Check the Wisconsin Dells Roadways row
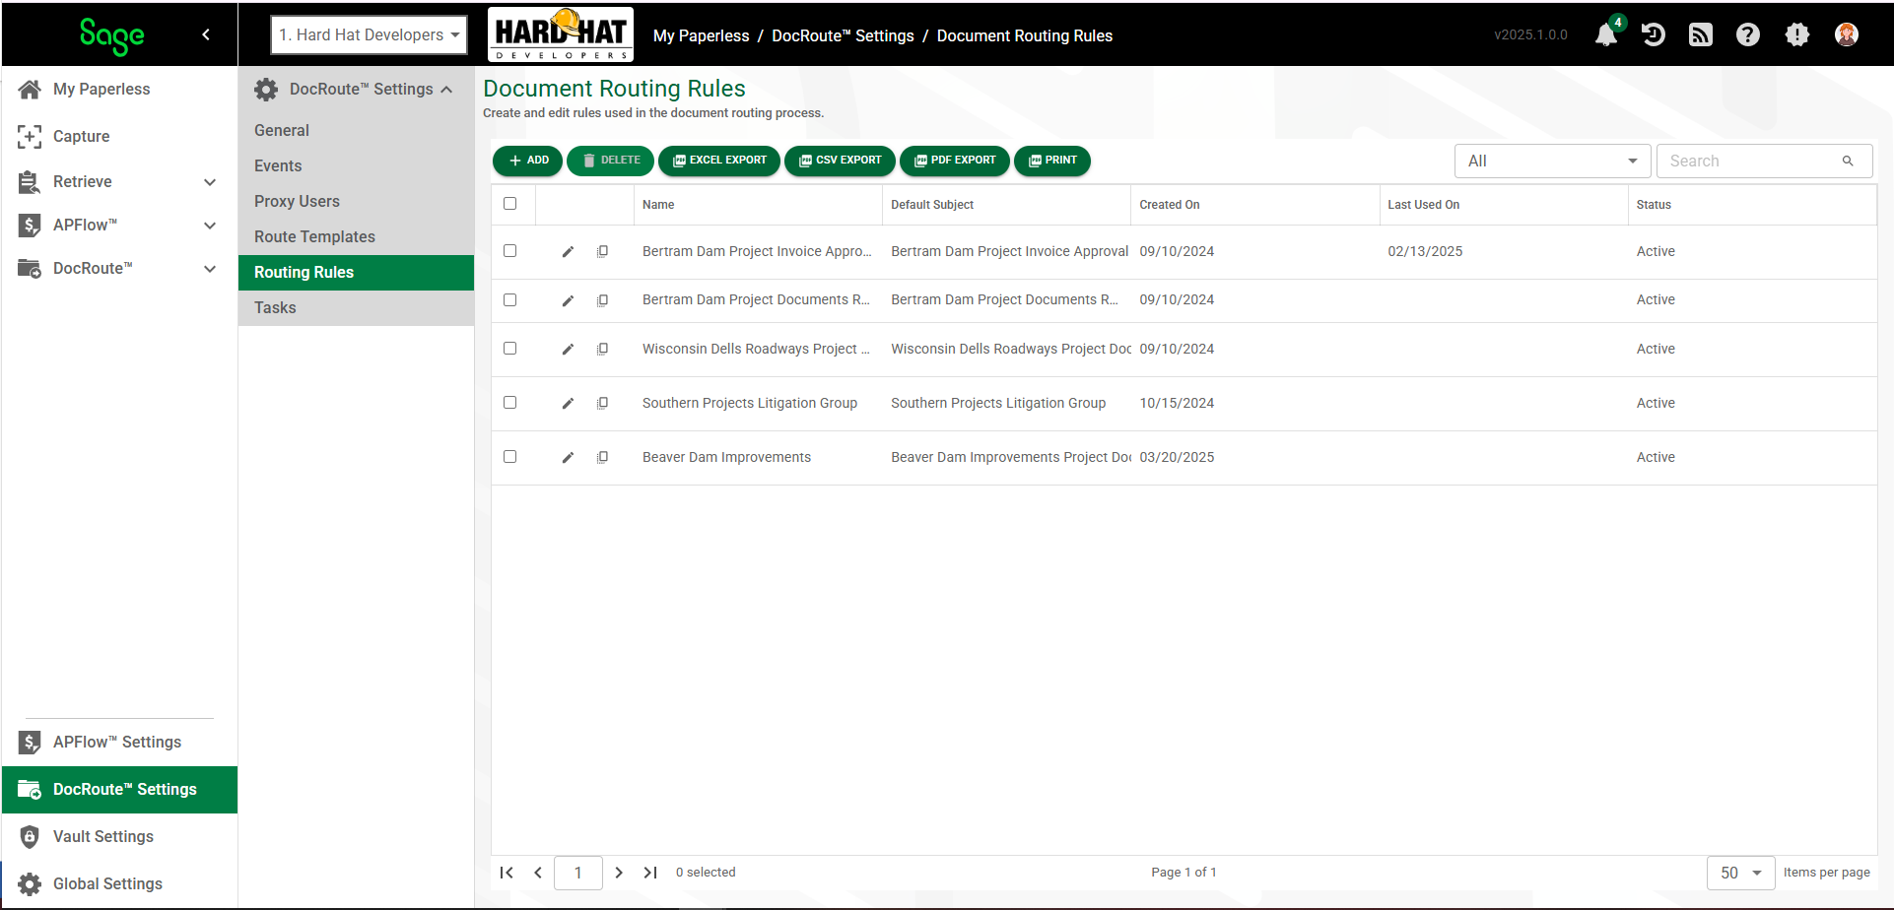This screenshot has width=1894, height=910. coord(509,348)
